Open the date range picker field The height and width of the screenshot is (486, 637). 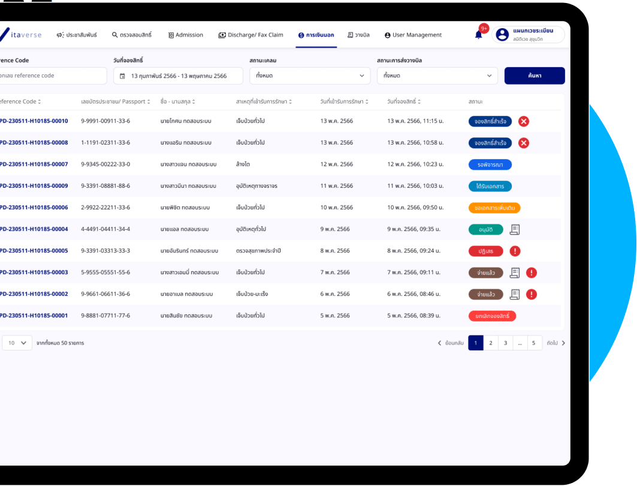coord(178,76)
